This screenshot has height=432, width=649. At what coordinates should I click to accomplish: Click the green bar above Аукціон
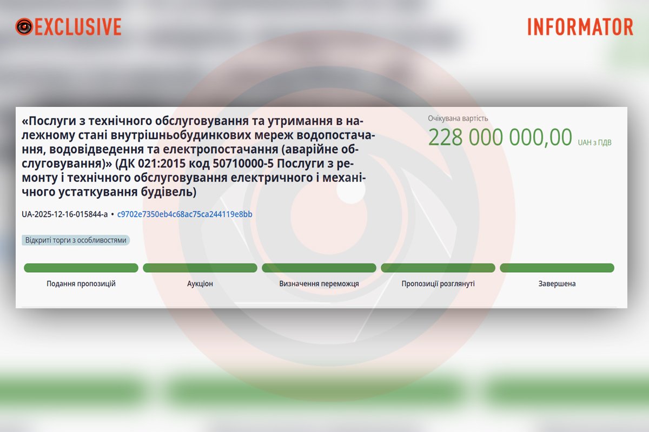pos(200,268)
